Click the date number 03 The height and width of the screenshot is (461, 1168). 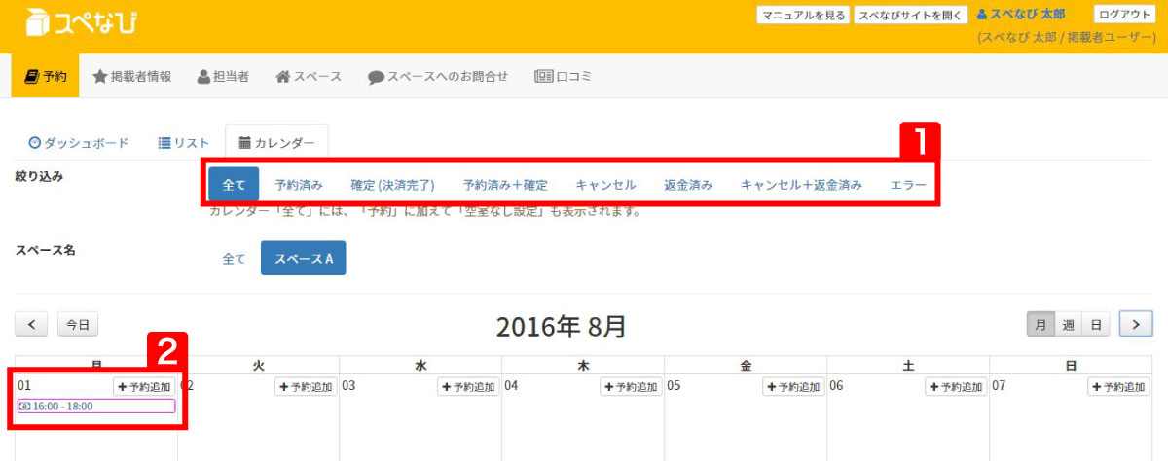349,386
